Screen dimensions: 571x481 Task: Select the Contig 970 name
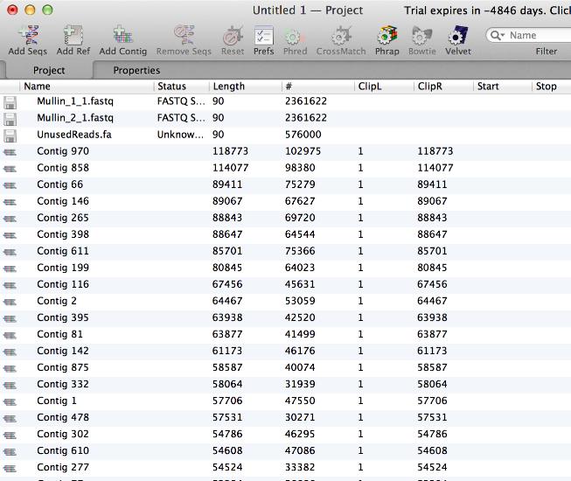pos(63,151)
